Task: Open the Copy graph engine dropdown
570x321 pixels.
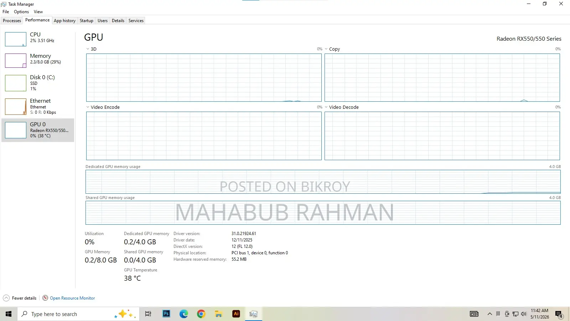Action: click(326, 49)
